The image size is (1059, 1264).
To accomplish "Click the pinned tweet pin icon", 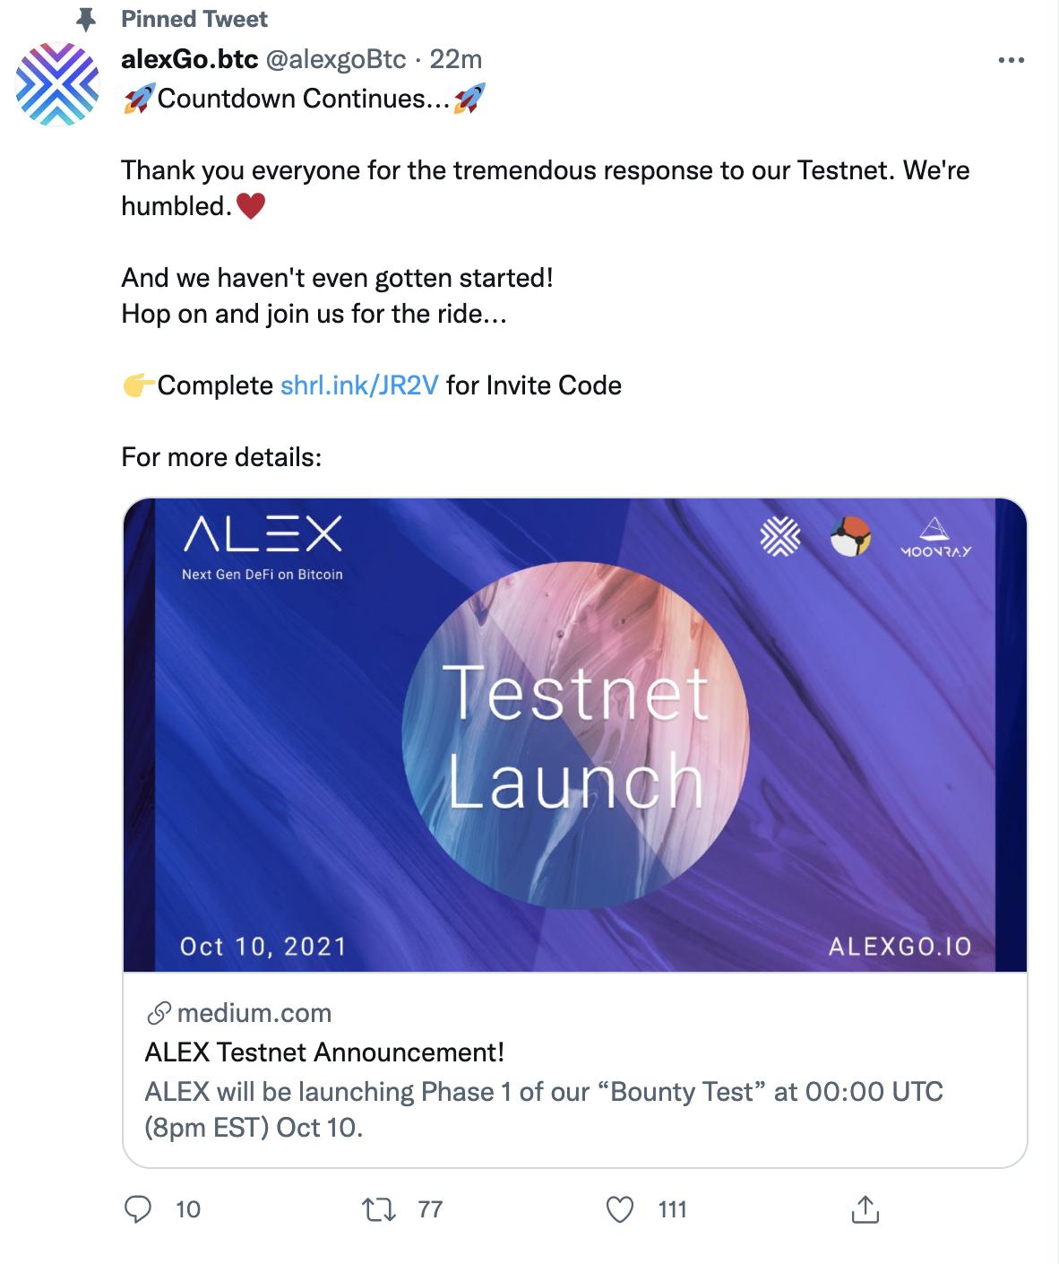I will 85,18.
